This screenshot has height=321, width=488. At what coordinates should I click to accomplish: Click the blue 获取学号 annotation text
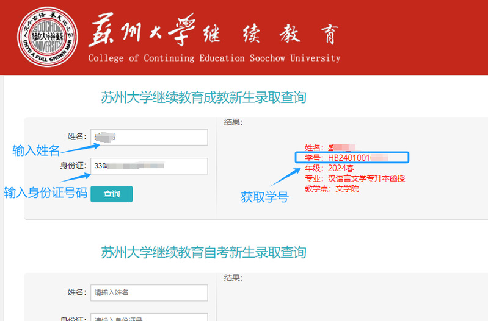[264, 197]
